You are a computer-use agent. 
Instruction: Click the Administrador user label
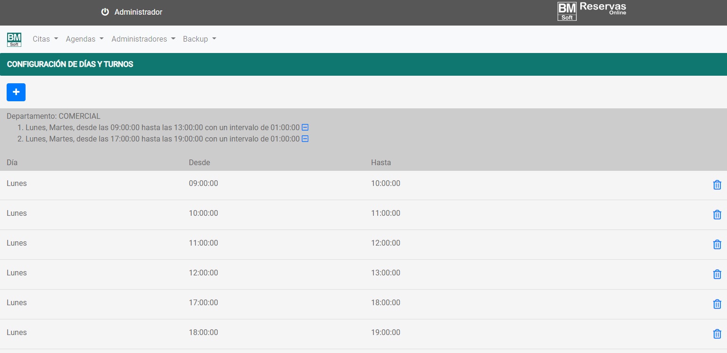[x=138, y=12]
